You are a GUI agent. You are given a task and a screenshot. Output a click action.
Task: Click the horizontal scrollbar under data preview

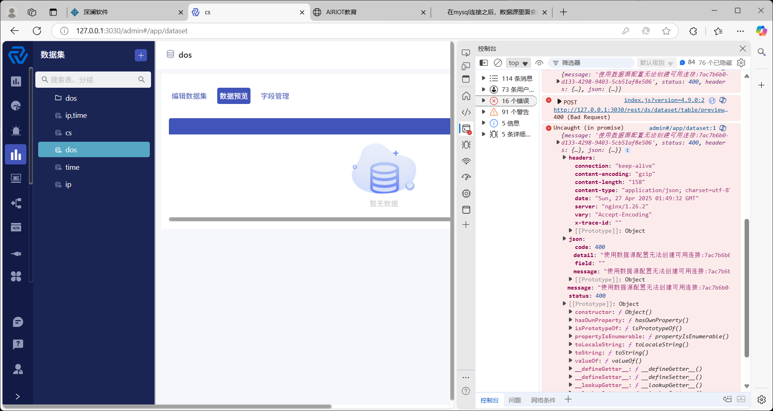(309, 219)
